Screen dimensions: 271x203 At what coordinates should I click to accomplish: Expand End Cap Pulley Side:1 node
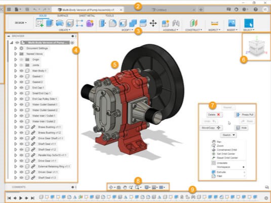click(16, 99)
